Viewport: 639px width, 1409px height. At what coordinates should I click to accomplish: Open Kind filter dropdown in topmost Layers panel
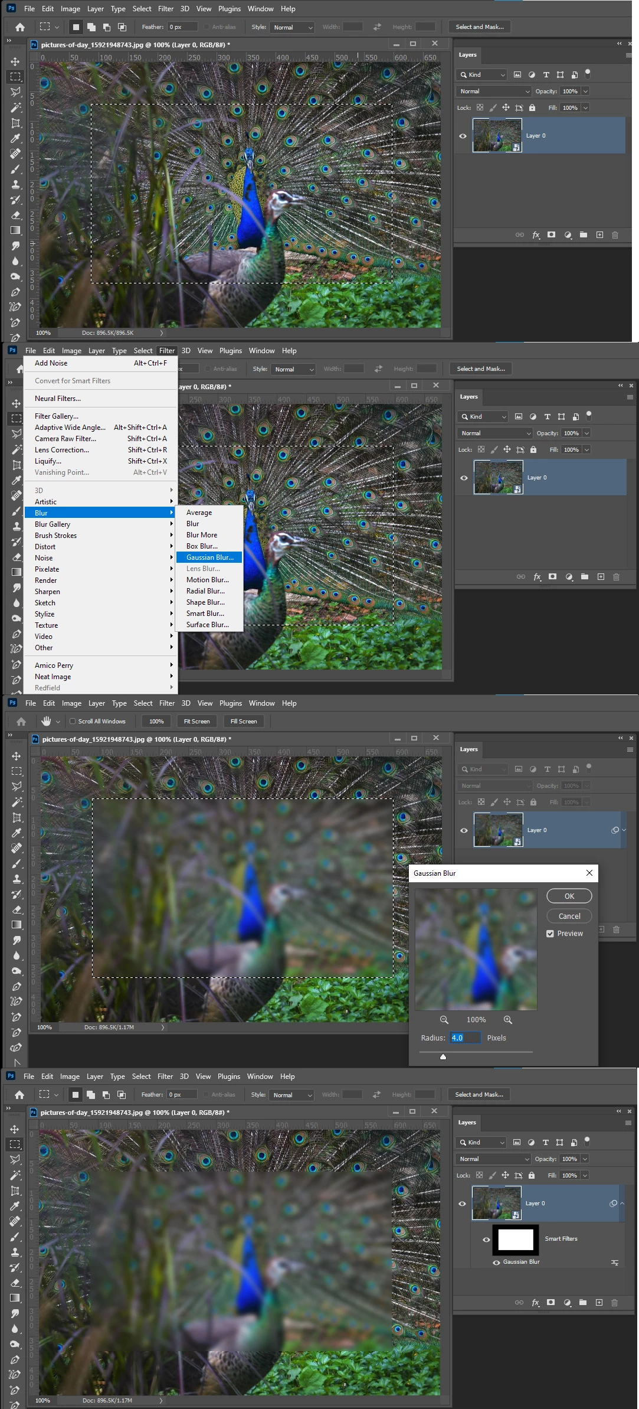[481, 75]
